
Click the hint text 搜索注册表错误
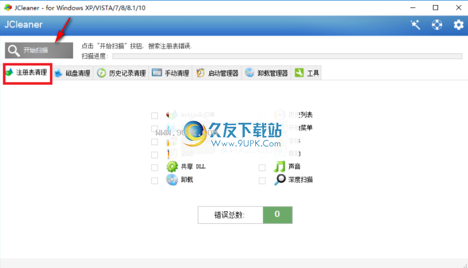click(170, 46)
